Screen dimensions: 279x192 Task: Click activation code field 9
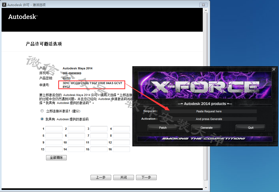point(54,142)
